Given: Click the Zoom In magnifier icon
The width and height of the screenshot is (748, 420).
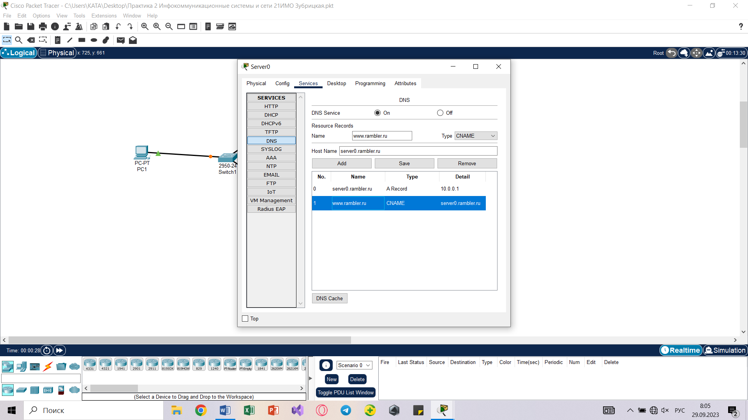Looking at the screenshot, I should (145, 26).
